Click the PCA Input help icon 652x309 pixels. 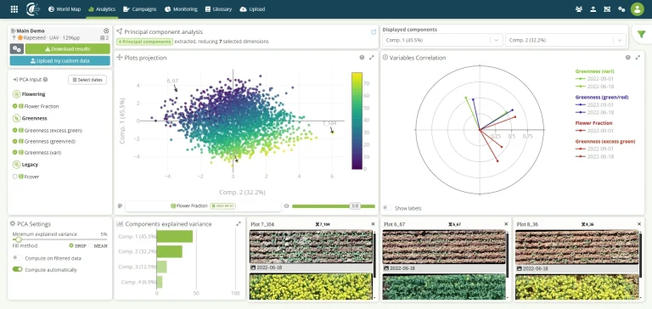[45, 80]
